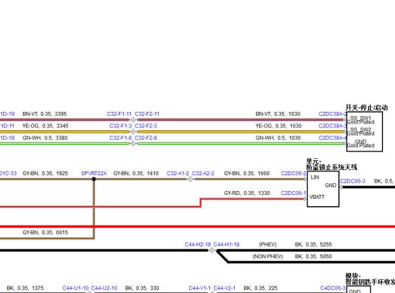The width and height of the screenshot is (395, 293).
Task: Select wire label BN-VT, 0.35, 3395
Action: (44, 114)
